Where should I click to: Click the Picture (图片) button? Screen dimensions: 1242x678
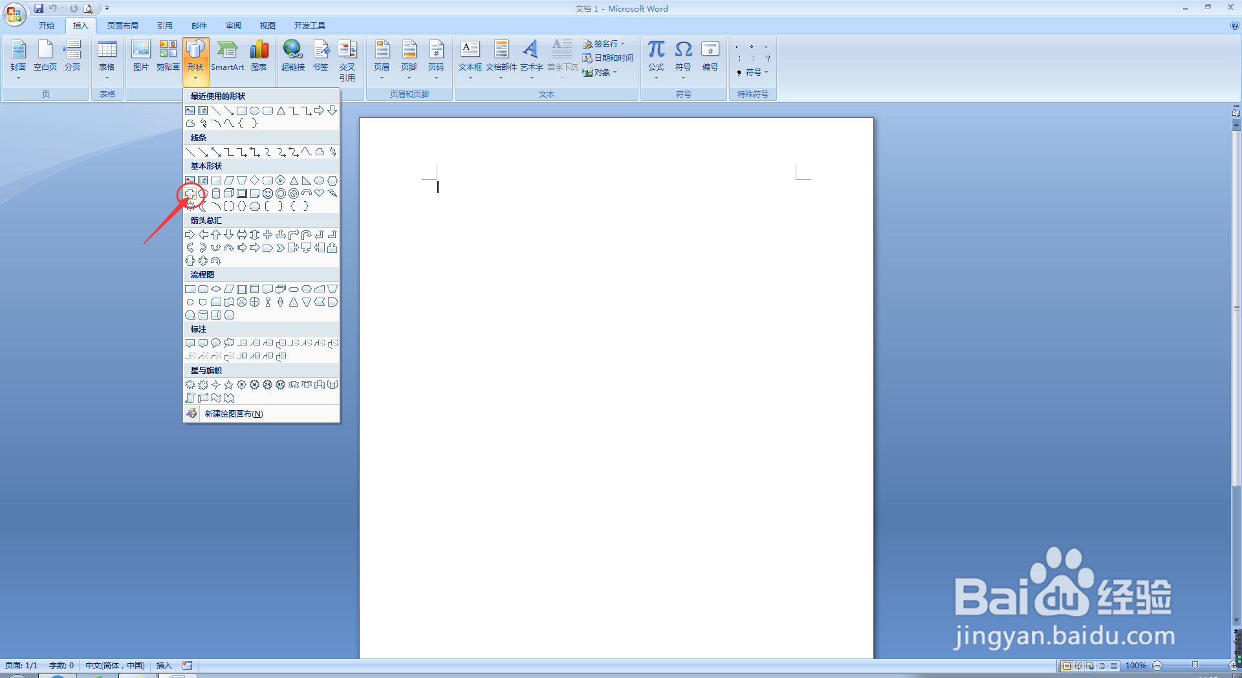140,56
